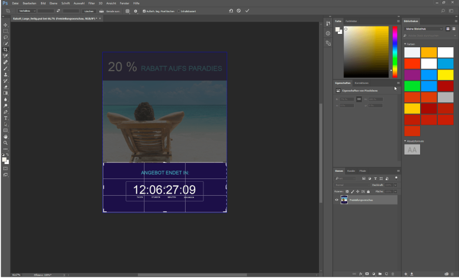Open the Layers panel flyout menu

(398, 171)
